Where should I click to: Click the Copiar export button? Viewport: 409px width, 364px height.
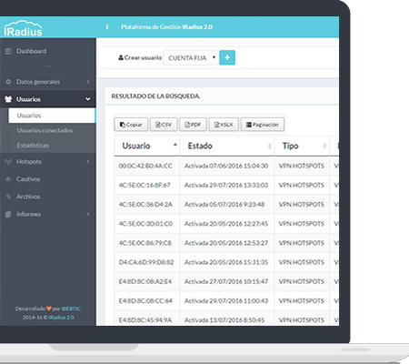coord(131,125)
